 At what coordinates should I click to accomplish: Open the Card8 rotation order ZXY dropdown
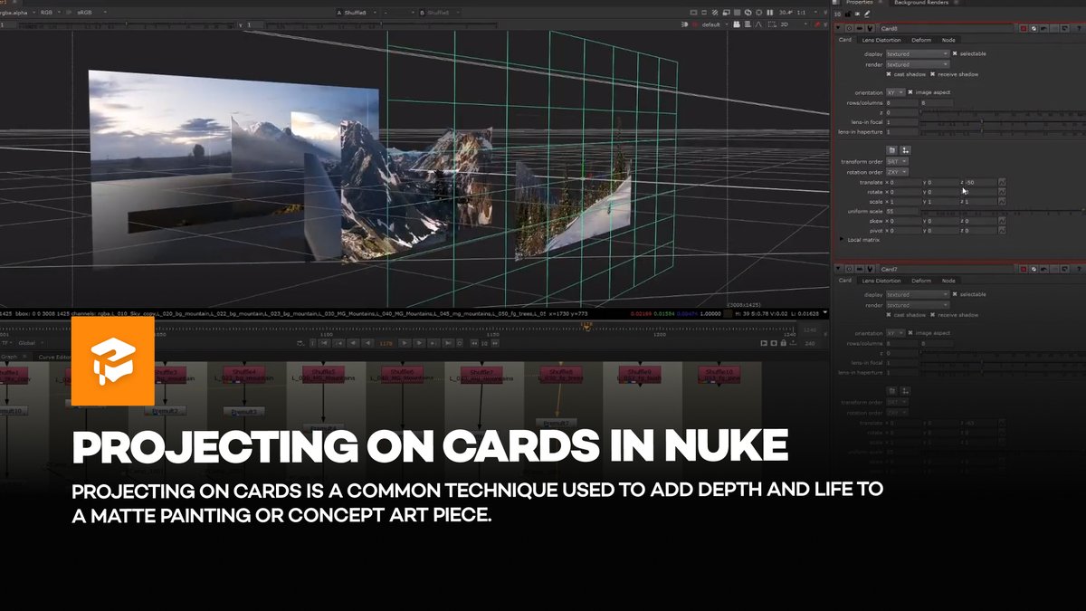[x=897, y=172]
